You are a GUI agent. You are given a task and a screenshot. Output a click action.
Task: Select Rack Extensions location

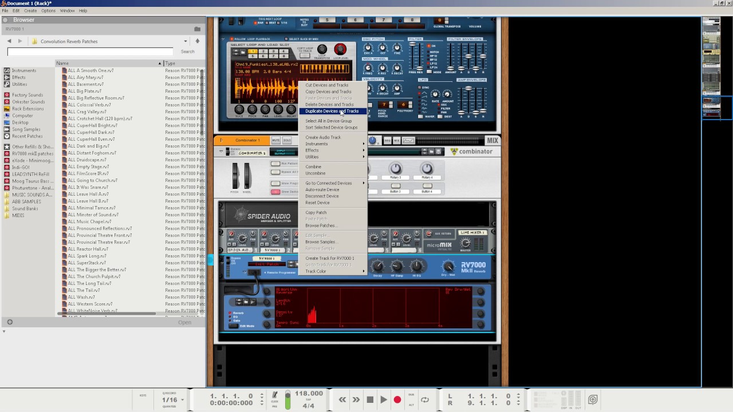[27, 109]
